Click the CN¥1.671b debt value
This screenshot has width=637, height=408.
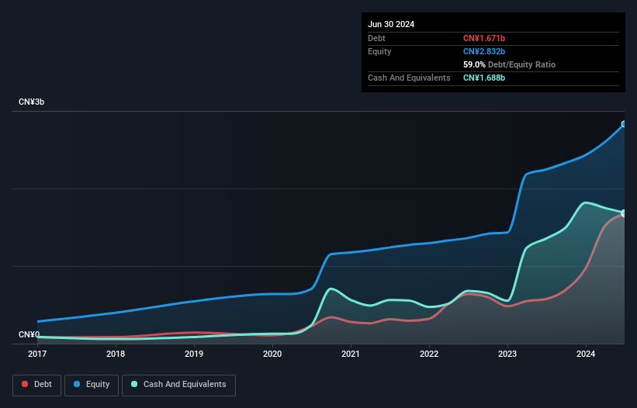coord(484,38)
